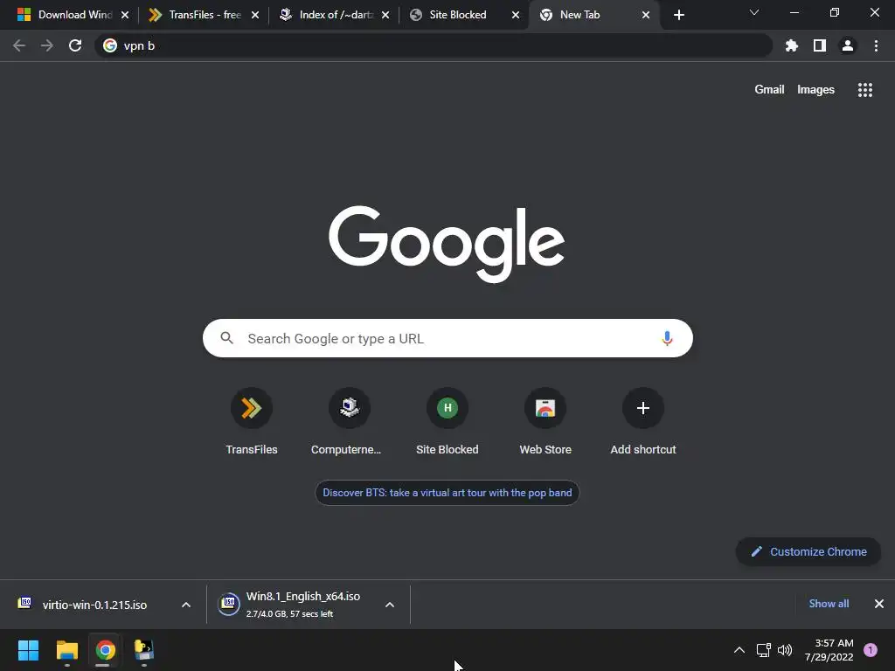Screen dimensions: 895x671
Task: Open the network tray icon
Action: click(x=763, y=650)
